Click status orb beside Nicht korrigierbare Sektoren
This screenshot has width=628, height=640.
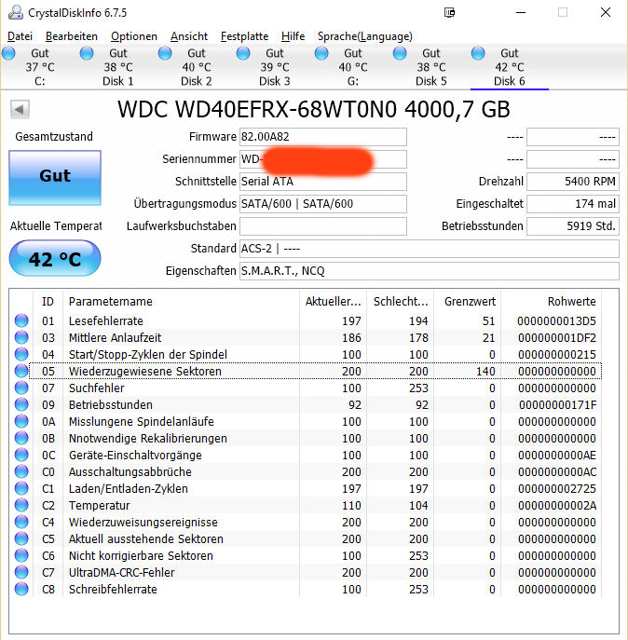tap(21, 555)
